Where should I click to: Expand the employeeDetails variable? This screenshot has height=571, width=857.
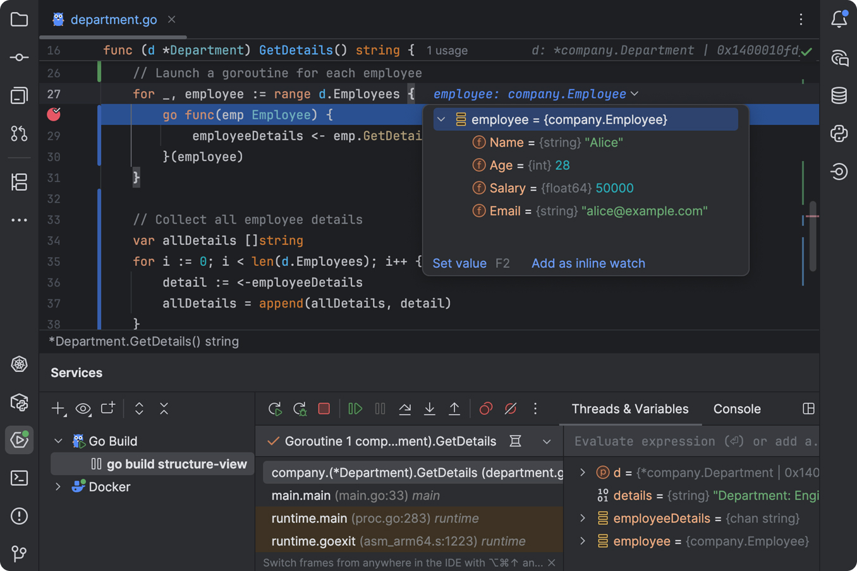[x=583, y=519]
